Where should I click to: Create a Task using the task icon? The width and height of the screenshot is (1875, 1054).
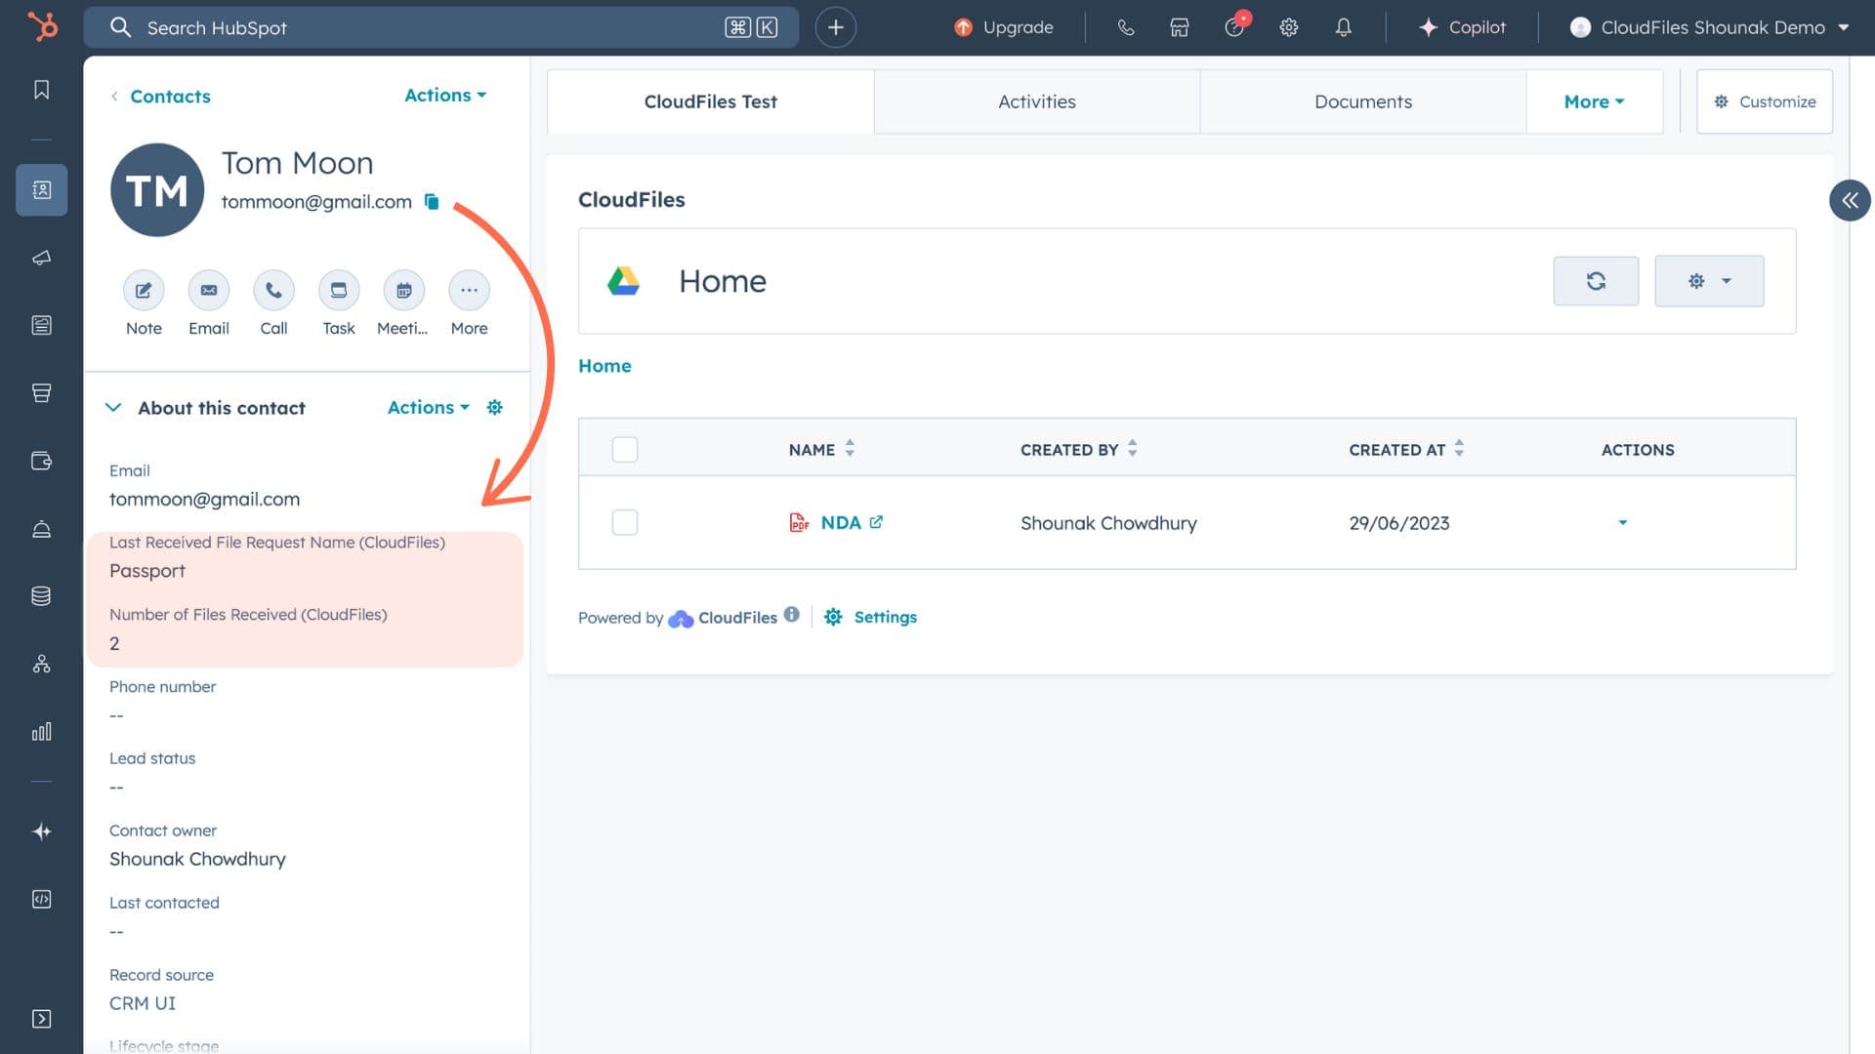(x=338, y=290)
